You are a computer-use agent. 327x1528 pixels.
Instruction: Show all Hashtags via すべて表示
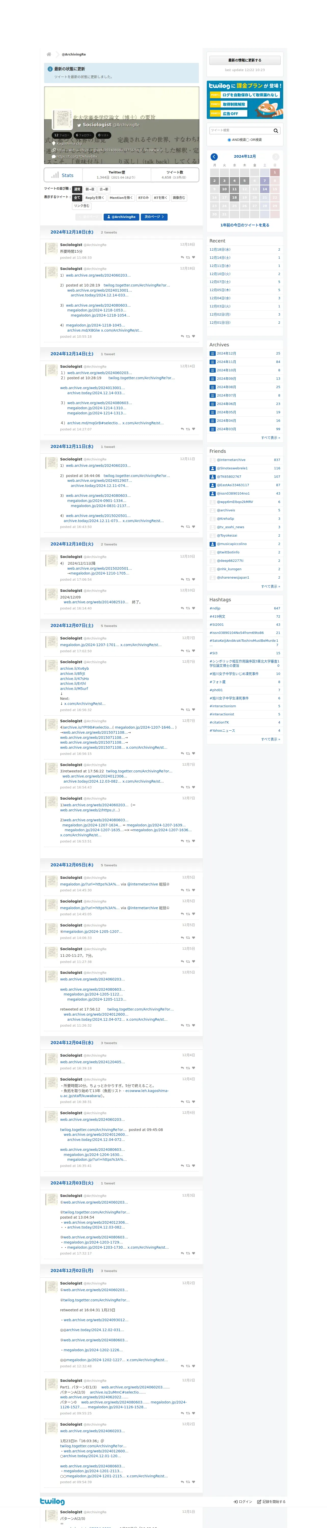click(271, 739)
